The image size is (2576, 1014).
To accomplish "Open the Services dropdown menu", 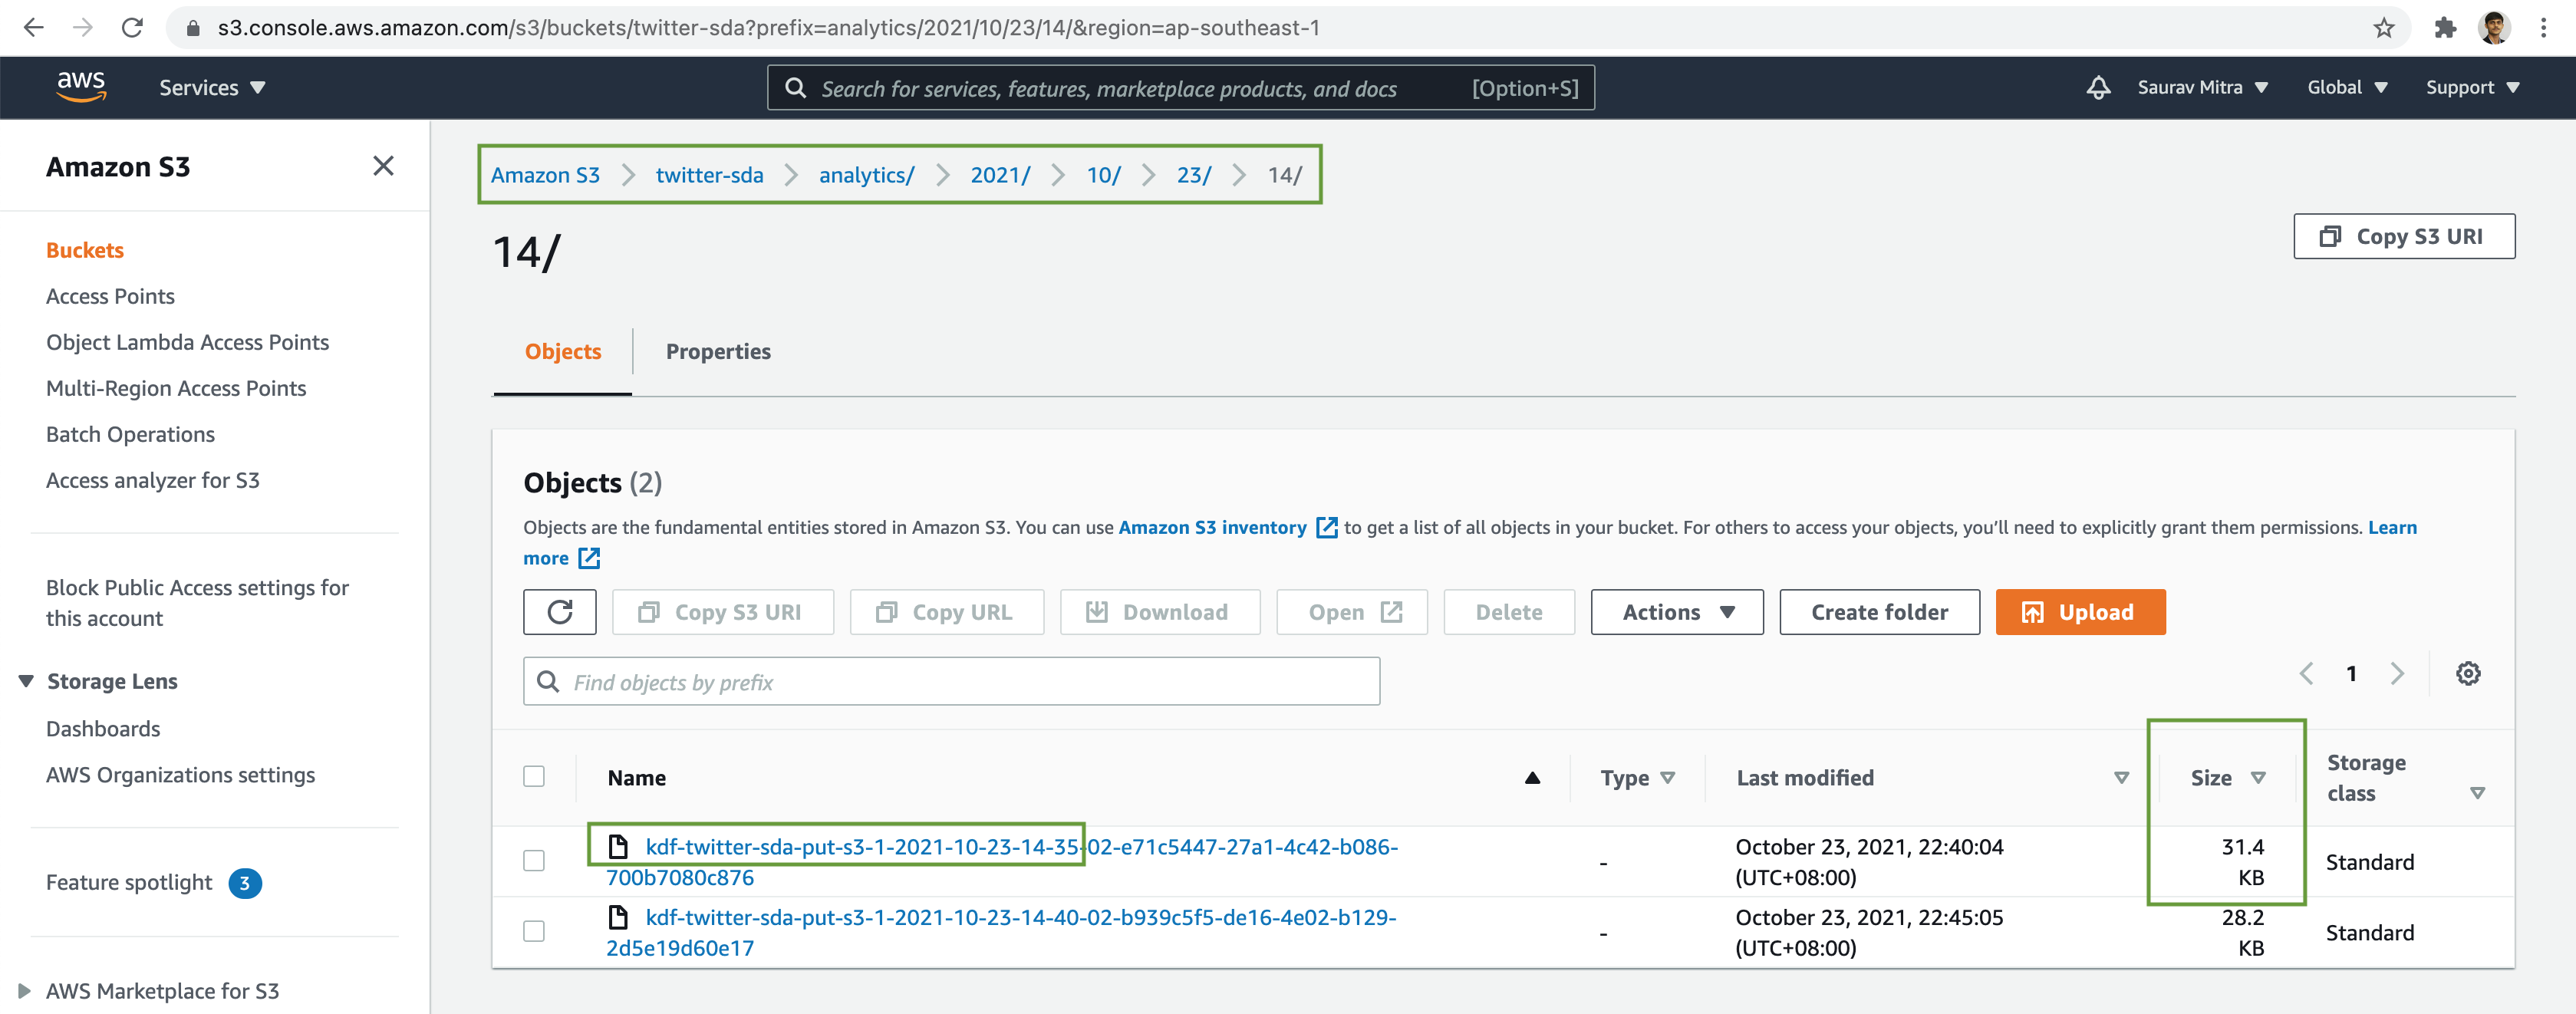I will (x=212, y=88).
